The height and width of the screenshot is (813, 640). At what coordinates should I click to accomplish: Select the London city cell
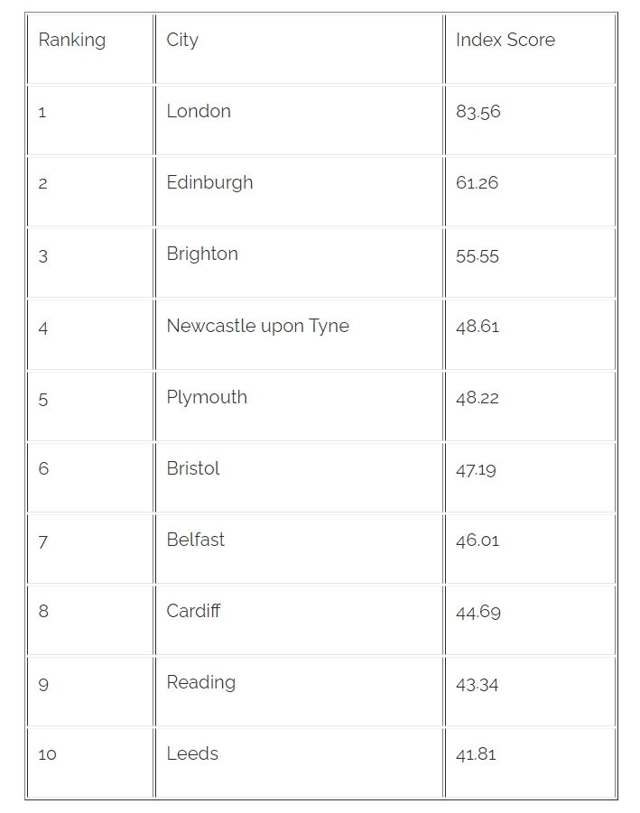199,112
